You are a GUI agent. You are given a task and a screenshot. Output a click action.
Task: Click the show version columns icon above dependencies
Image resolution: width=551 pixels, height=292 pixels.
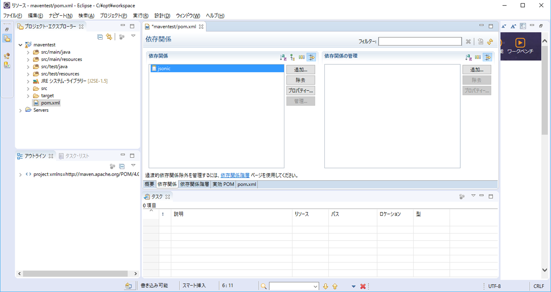[x=301, y=57]
